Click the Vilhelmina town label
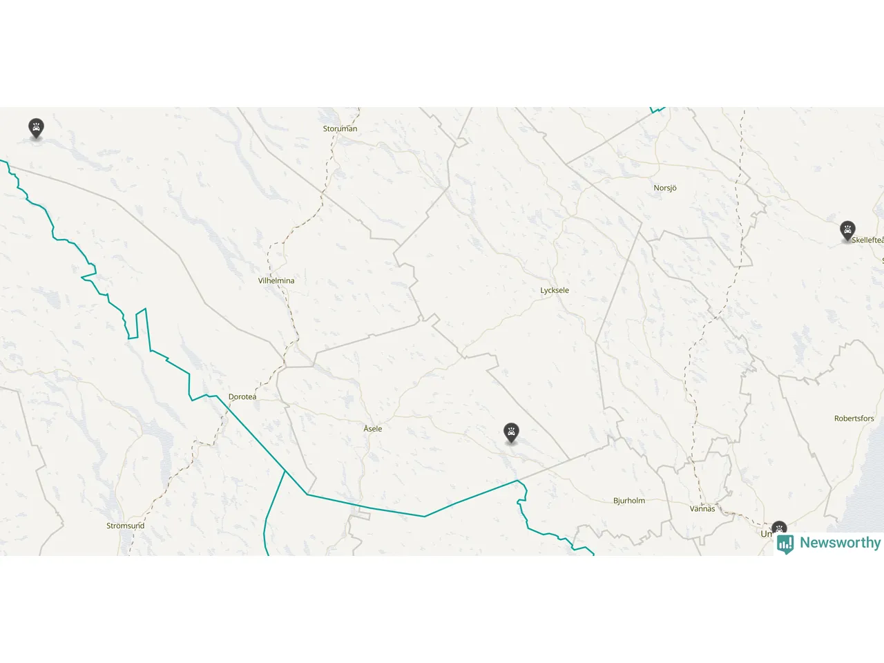884x663 pixels. tap(276, 280)
